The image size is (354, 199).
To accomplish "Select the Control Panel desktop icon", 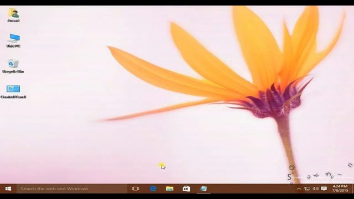I will (x=13, y=92).
